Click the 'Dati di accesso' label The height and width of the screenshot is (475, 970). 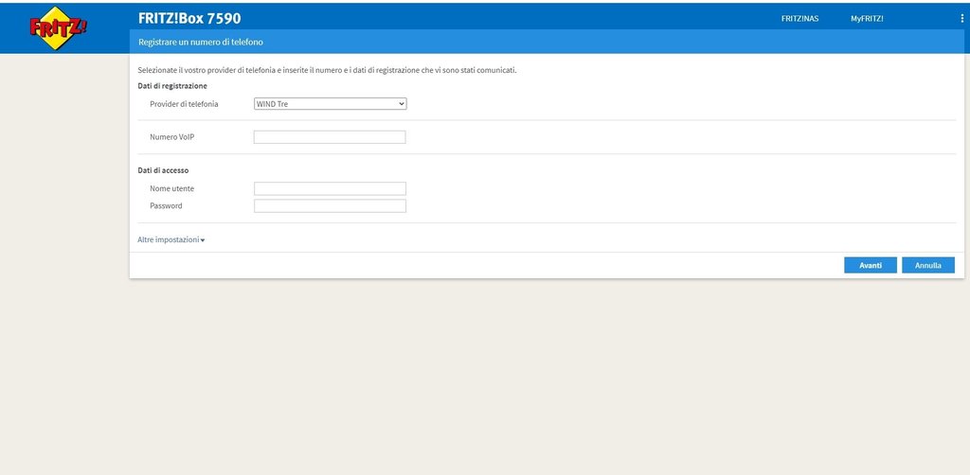(163, 170)
